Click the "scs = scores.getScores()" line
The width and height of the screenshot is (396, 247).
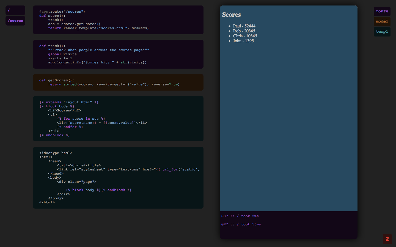[74, 24]
